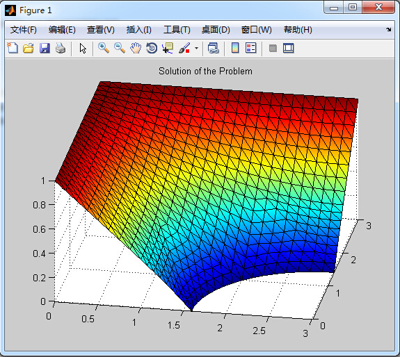Open the 工具(T) menu
Viewport: 400px width, 357px height.
point(177,30)
